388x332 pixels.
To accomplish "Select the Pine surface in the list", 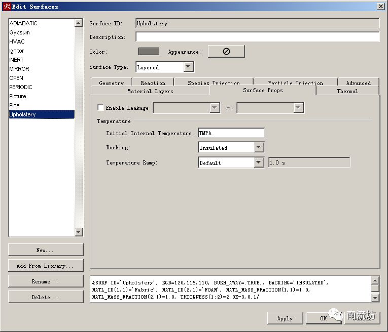I will pyautogui.click(x=15, y=105).
